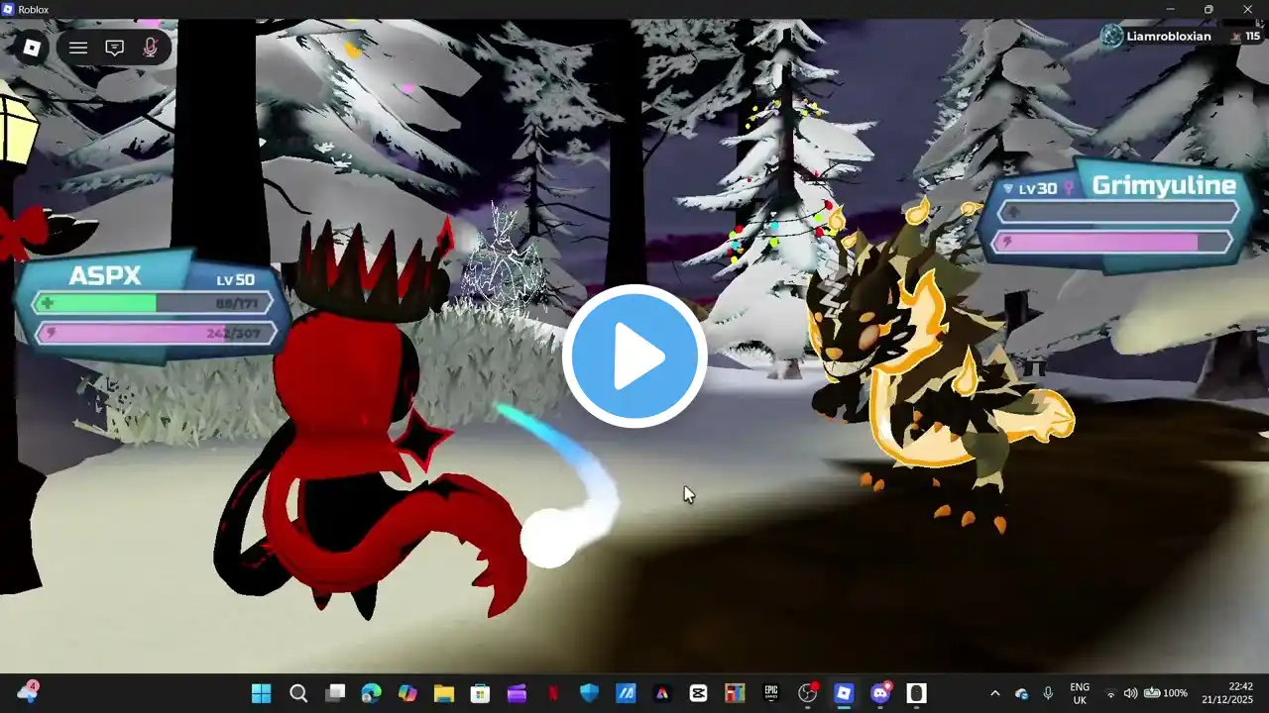Screen dimensions: 1269x713
Task: Open Windows Search from taskbar
Action: tap(298, 693)
